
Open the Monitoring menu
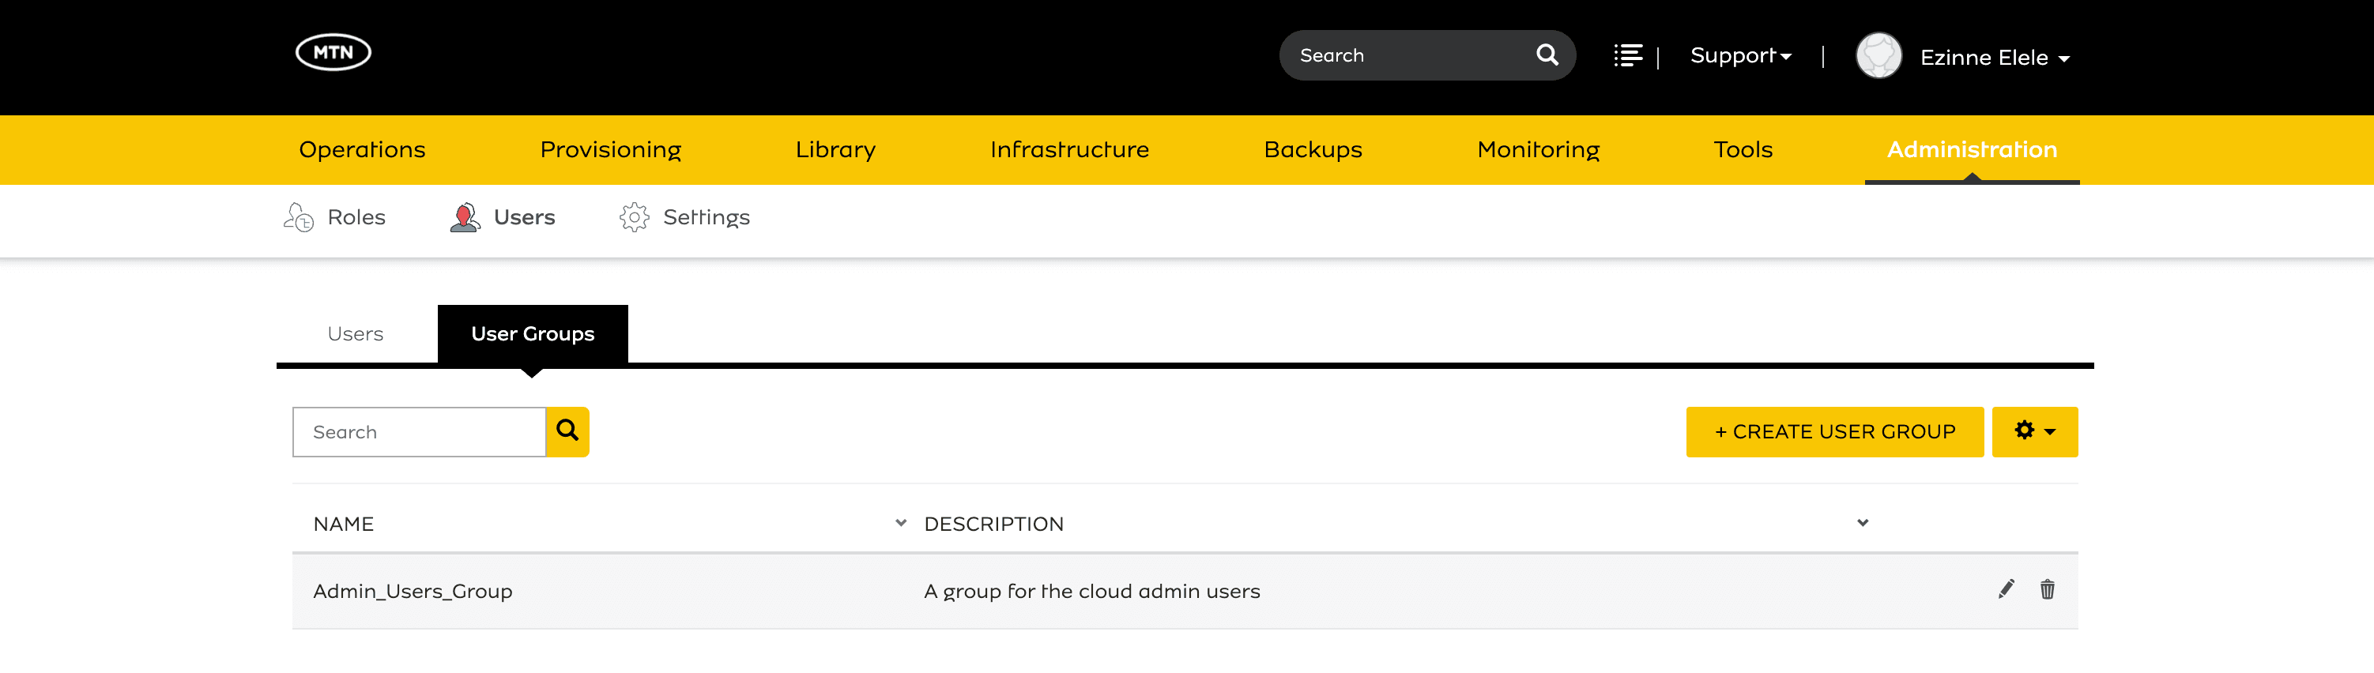[1538, 150]
